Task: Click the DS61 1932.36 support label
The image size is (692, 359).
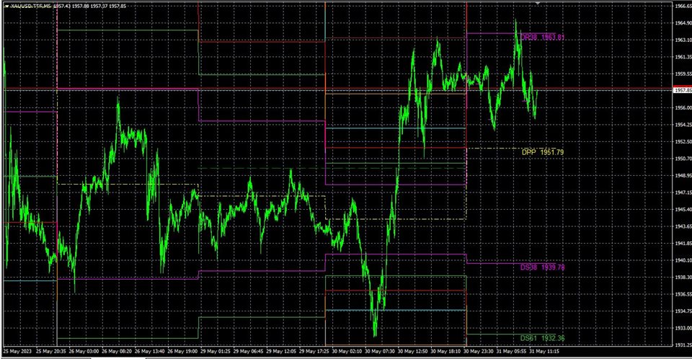Action: (542, 338)
